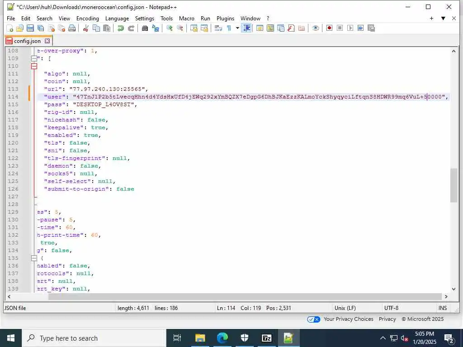
Task: Undo the last edit with green arrow
Action: pos(120,28)
